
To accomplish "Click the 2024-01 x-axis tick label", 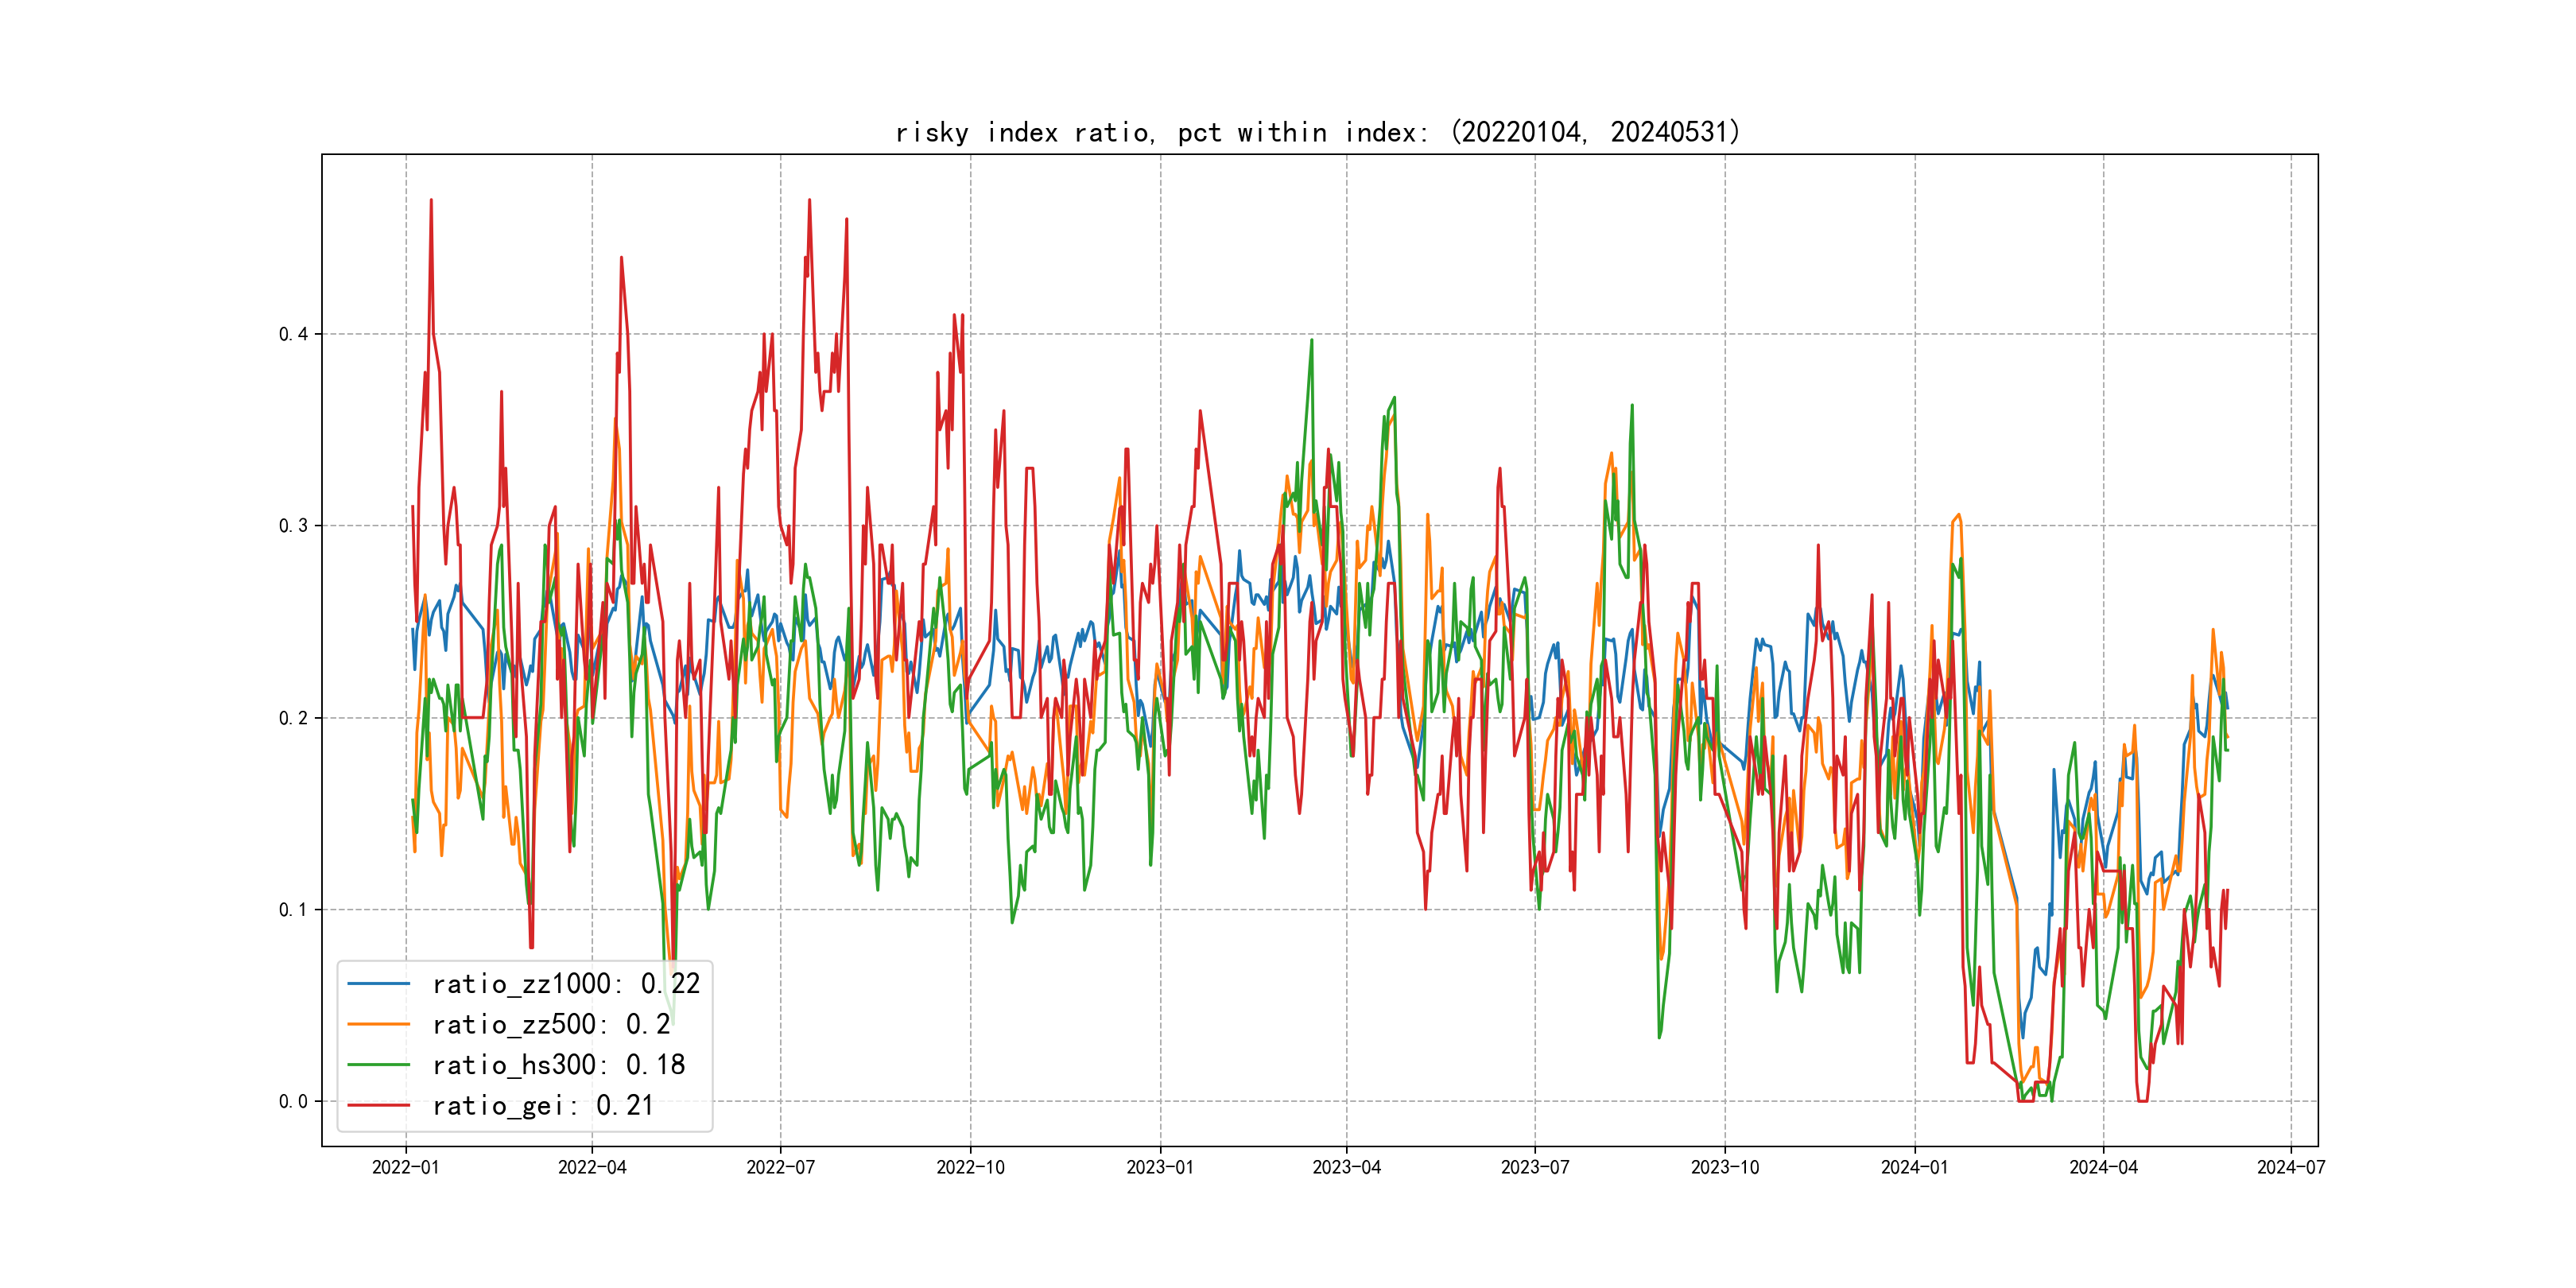I will tap(1914, 1167).
